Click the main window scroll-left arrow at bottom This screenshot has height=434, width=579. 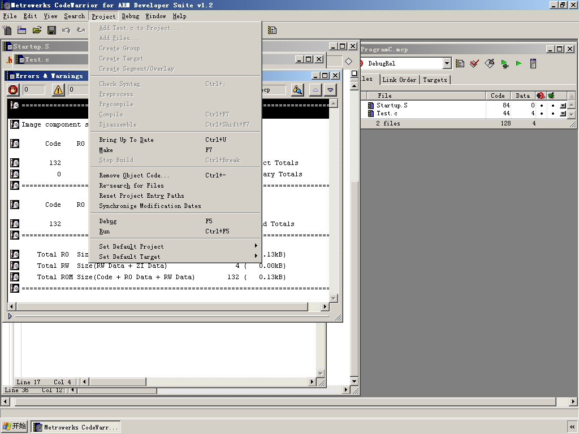click(5, 401)
